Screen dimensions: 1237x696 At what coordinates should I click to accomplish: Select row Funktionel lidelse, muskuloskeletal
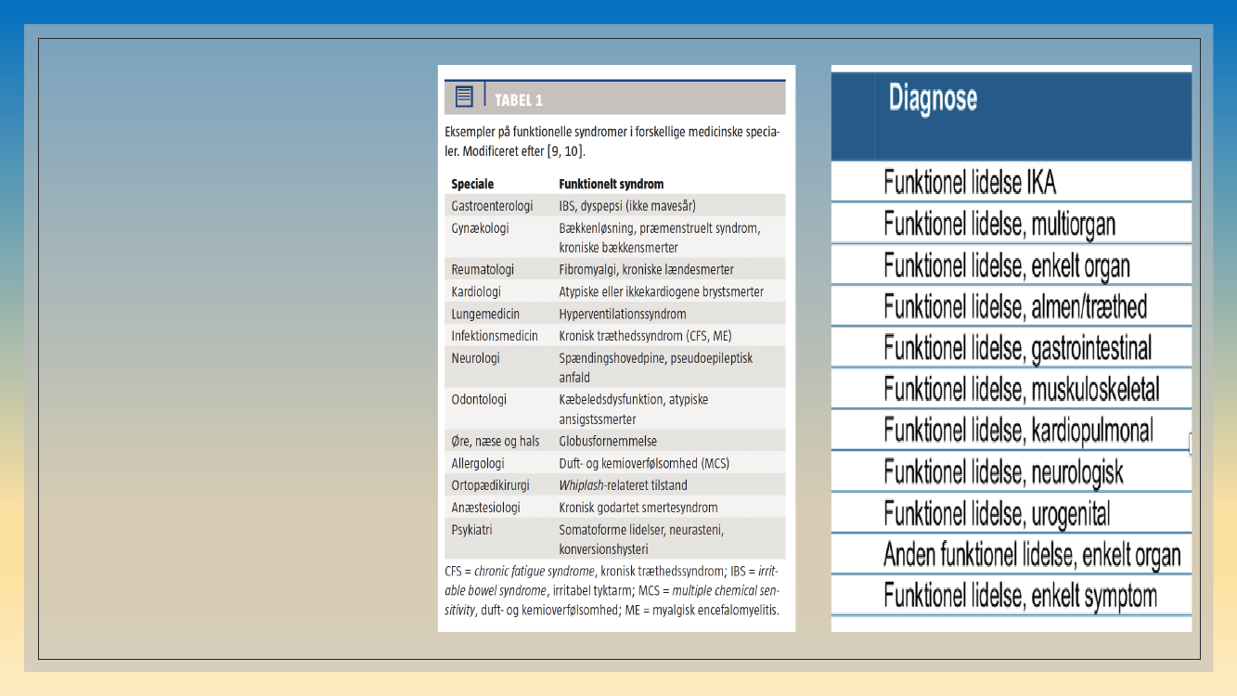click(x=1012, y=389)
